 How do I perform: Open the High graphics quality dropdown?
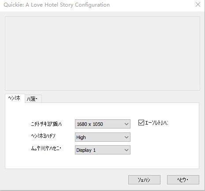click(103, 137)
